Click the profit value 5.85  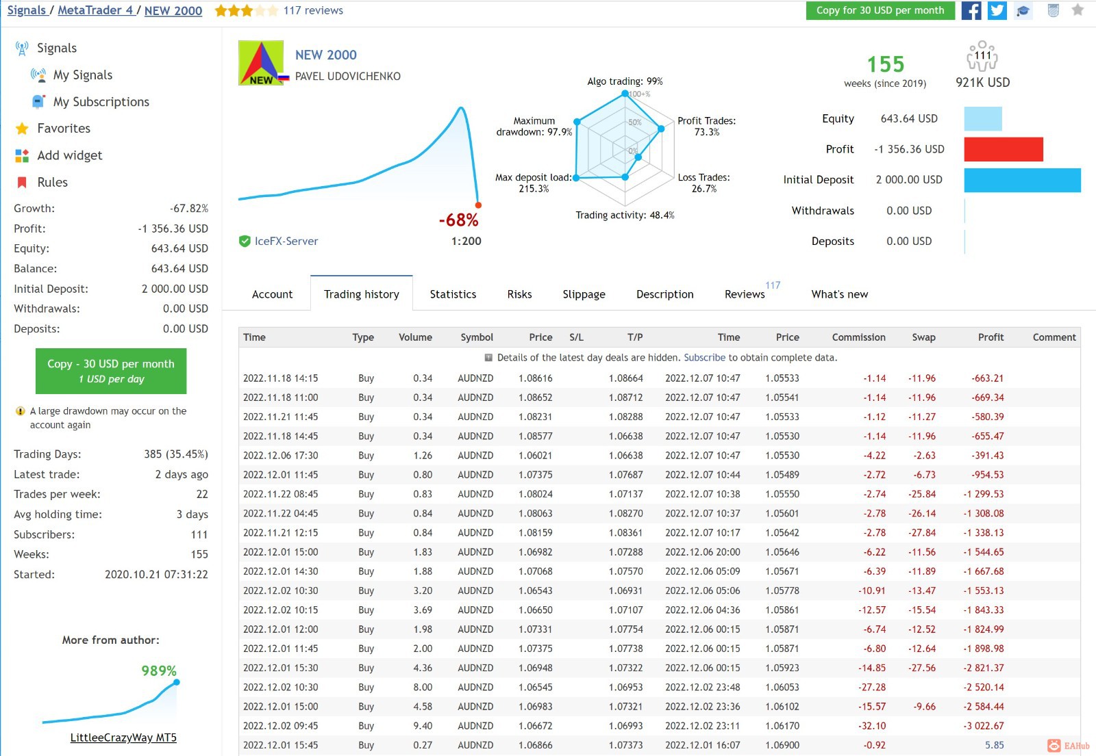[995, 745]
